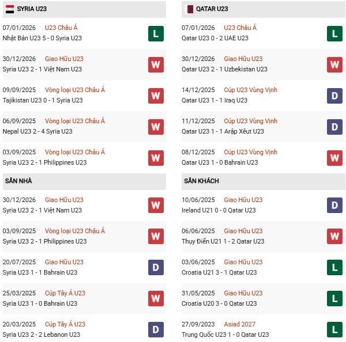The image size is (346, 342).
Task: Open the Asiad 2027 tournament link
Action: click(239, 324)
